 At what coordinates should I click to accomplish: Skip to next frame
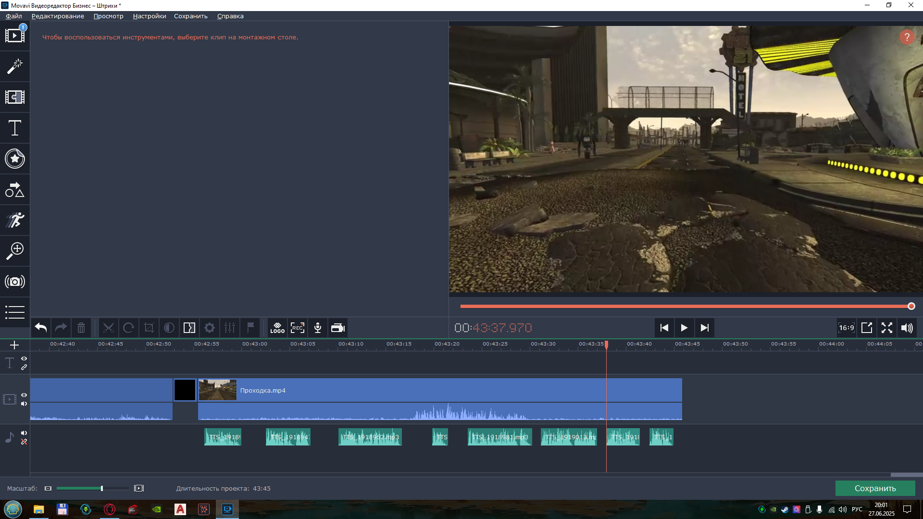tap(704, 328)
